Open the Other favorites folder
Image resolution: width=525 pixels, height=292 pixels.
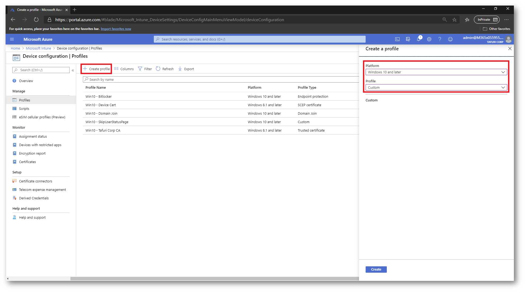[496, 29]
